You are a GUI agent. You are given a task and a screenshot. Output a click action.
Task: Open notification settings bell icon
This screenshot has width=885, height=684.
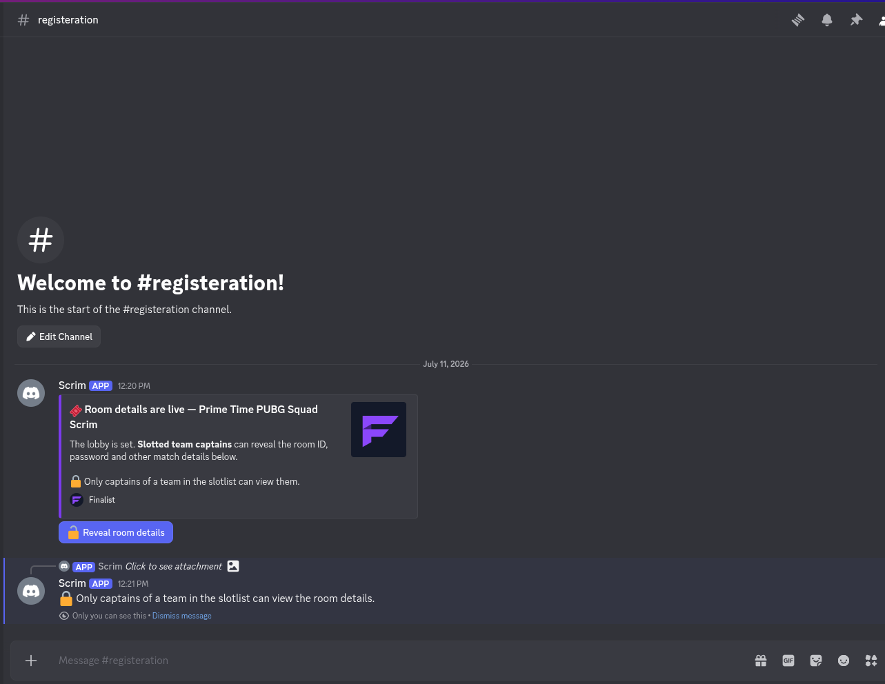[x=827, y=20]
